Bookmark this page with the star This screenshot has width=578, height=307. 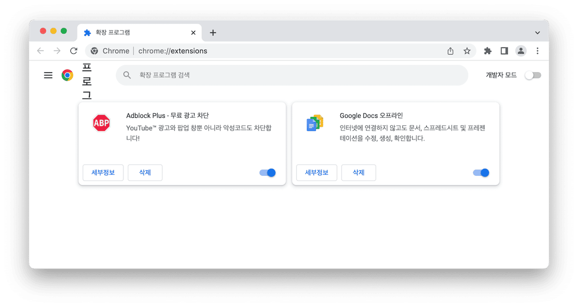point(467,51)
